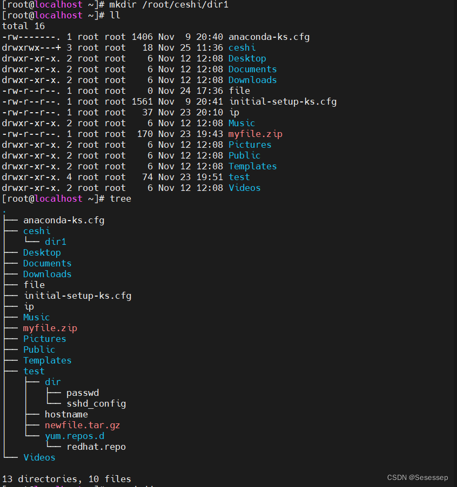This screenshot has width=457, height=487.
Task: Click the 'total 16' line
Action: point(23,26)
